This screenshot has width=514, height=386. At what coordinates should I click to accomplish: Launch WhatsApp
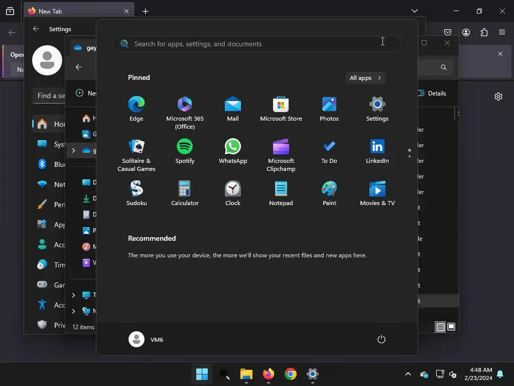[233, 151]
